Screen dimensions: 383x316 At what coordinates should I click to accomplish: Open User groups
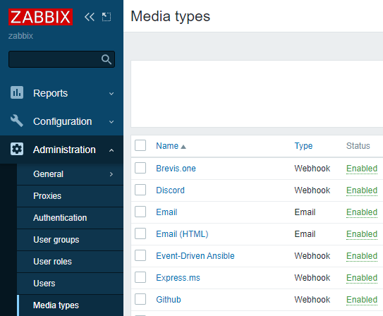tap(70, 240)
